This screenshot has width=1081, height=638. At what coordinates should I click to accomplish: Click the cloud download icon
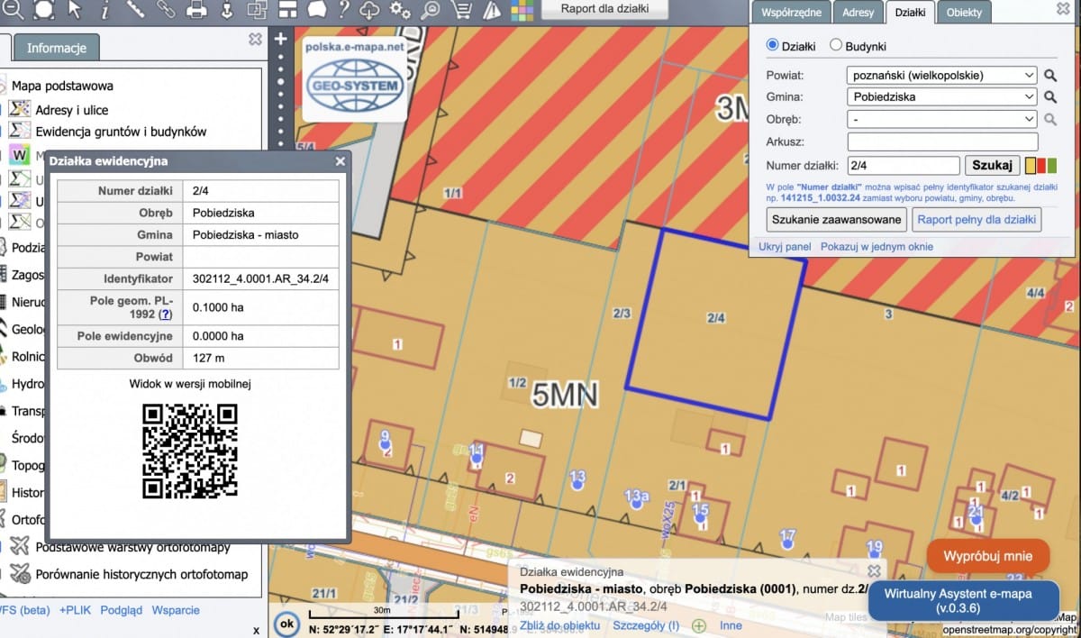370,10
